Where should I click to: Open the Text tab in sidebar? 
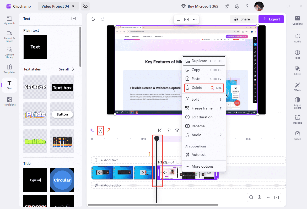click(x=9, y=85)
